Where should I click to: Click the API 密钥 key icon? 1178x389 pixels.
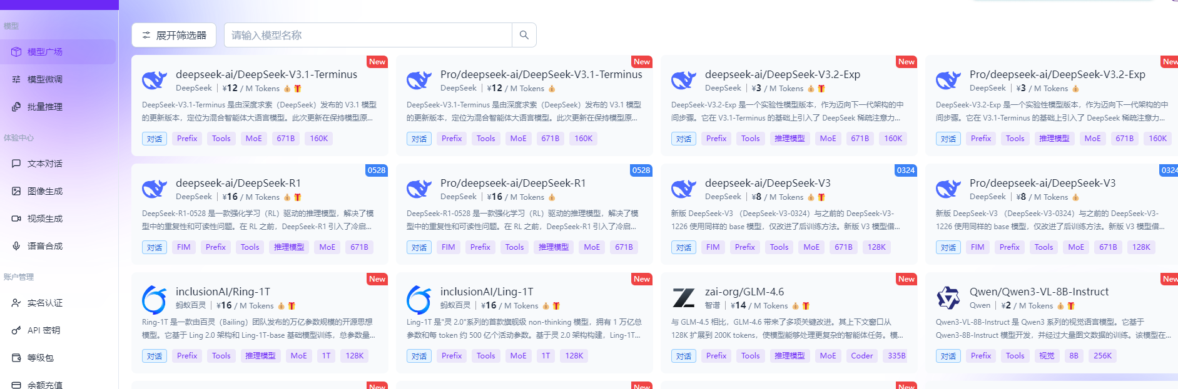[x=16, y=330]
